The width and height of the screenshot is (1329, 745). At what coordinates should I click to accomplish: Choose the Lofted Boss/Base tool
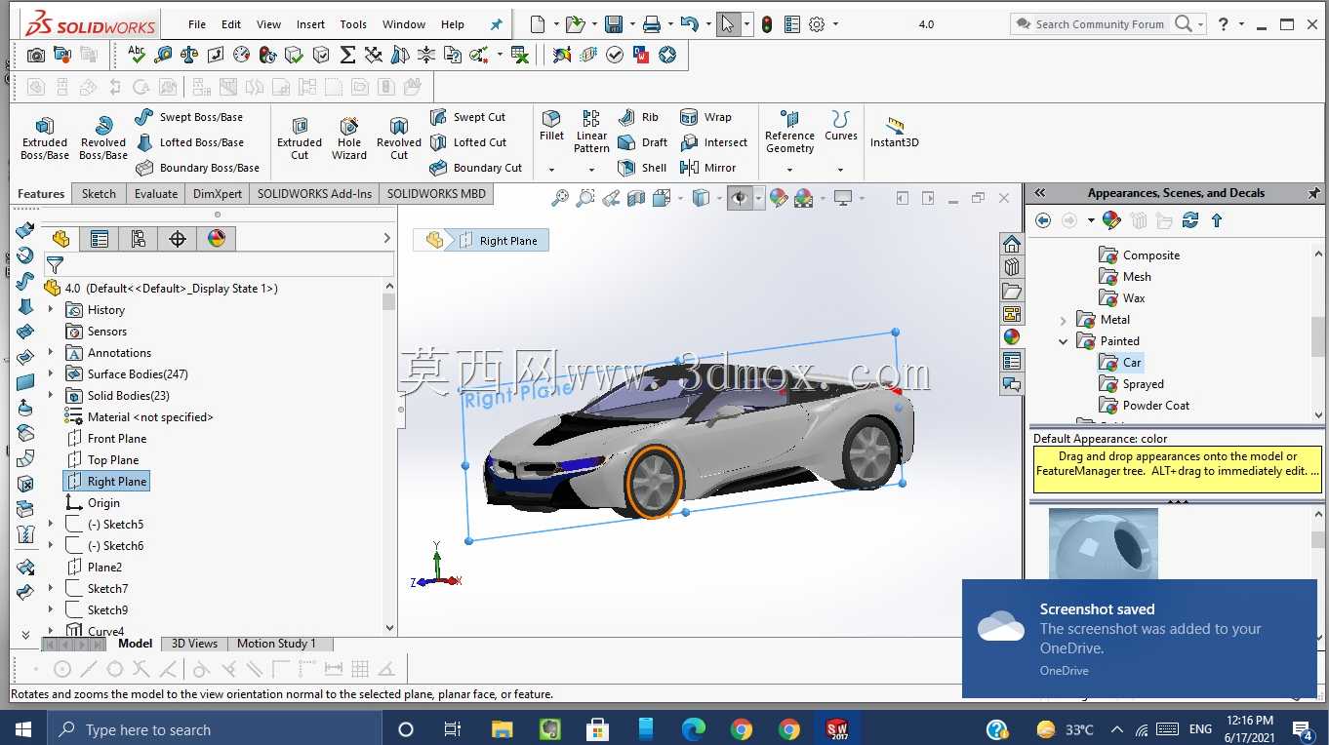tap(189, 142)
